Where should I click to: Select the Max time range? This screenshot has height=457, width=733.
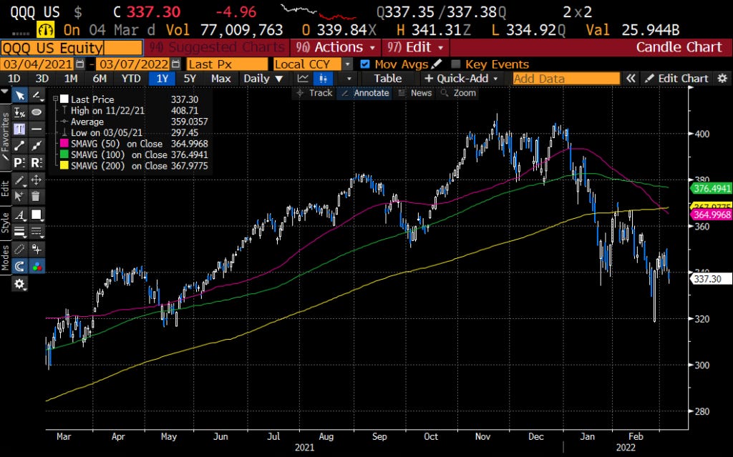(x=220, y=79)
